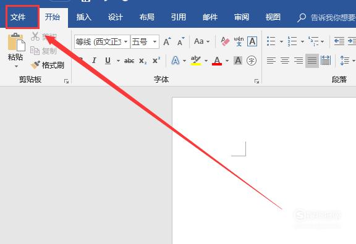Click the wén phonetic guide icon
The height and width of the screenshot is (244, 356).
point(239,41)
